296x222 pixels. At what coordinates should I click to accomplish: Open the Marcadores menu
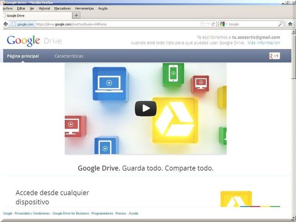[x=62, y=8]
